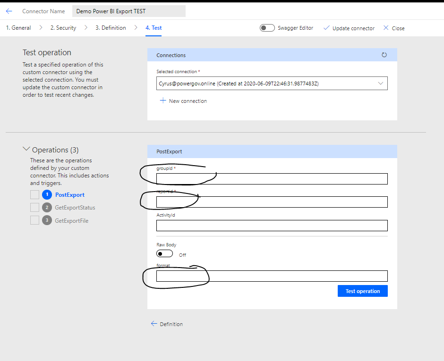Click the step 2 GetExportStatus circle icon
This screenshot has height=361, width=444.
point(47,208)
